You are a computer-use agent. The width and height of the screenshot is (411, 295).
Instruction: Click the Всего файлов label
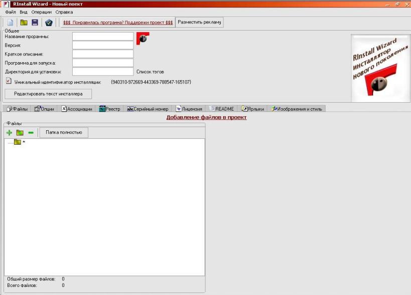(22, 285)
